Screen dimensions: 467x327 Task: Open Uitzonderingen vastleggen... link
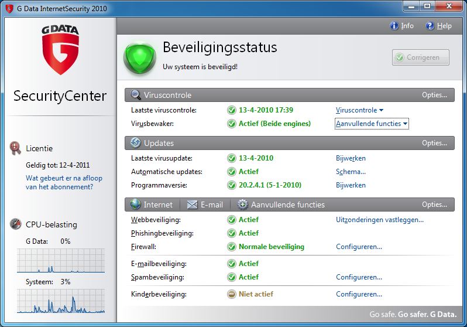click(x=379, y=220)
